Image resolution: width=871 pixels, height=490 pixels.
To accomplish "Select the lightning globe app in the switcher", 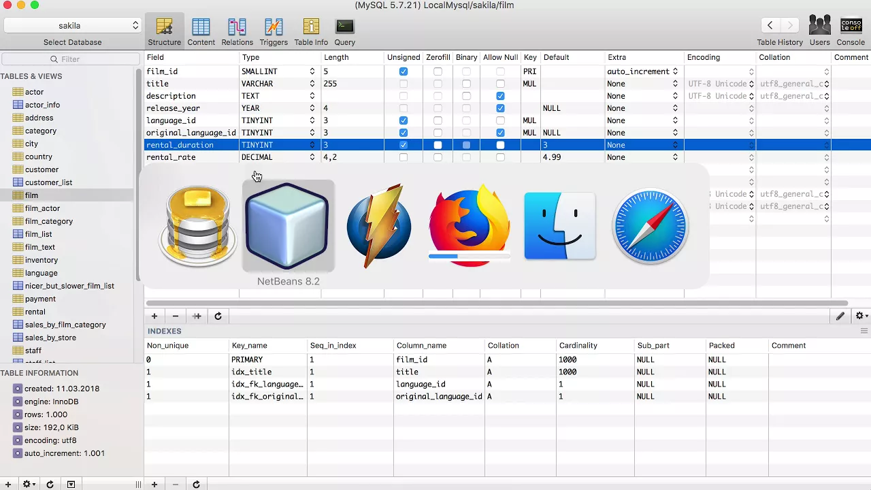I will pos(379,226).
